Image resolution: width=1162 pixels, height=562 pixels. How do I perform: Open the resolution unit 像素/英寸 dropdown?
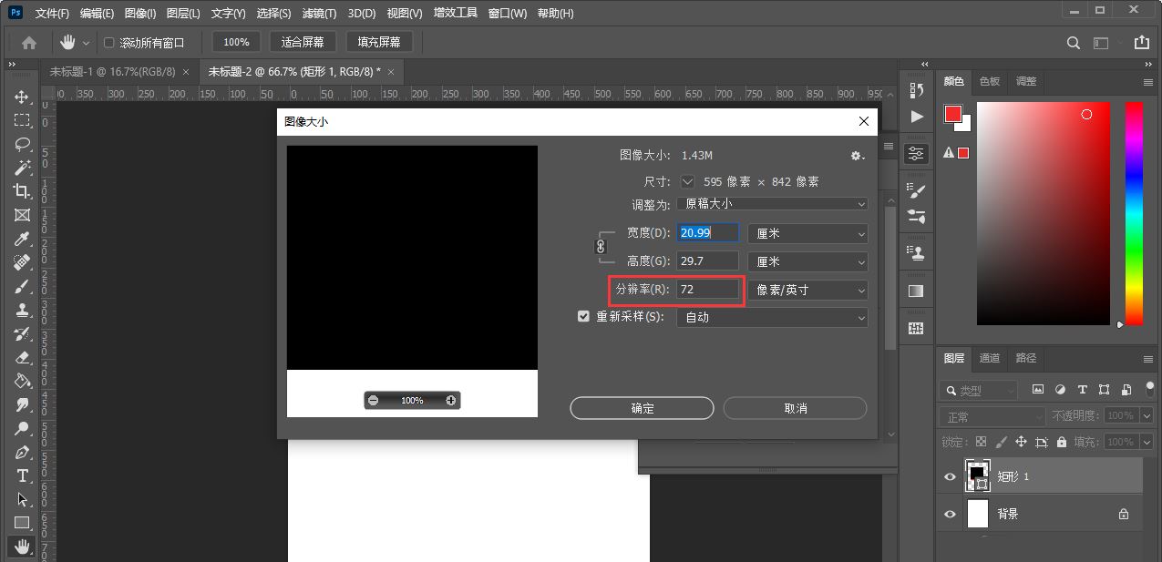[x=807, y=290]
